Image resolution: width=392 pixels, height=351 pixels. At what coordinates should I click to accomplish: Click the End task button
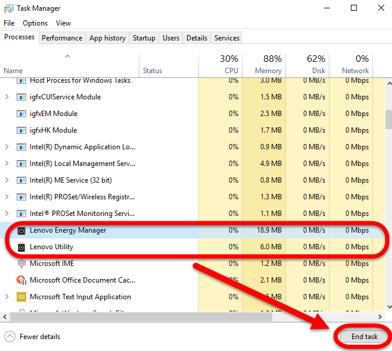pos(364,337)
